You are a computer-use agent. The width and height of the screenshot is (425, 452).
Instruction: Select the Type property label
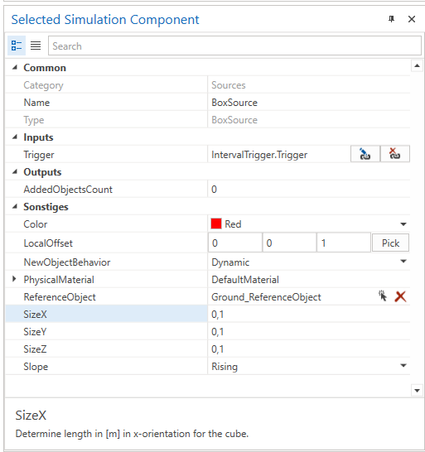34,120
